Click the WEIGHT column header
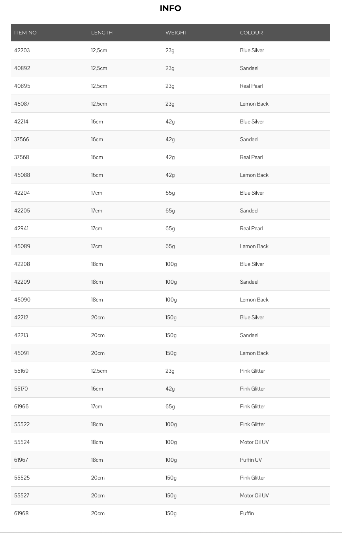This screenshot has height=533, width=342. pyautogui.click(x=176, y=32)
